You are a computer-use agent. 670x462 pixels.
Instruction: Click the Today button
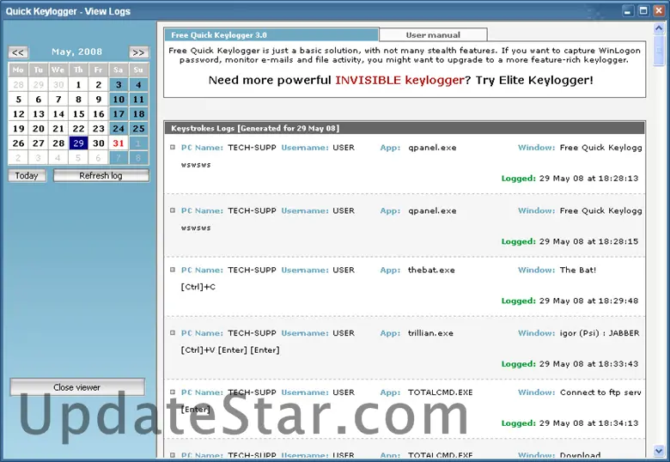click(27, 175)
